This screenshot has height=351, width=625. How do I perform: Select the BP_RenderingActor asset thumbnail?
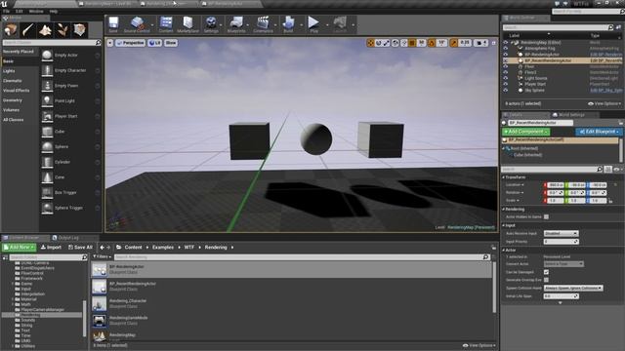99,270
